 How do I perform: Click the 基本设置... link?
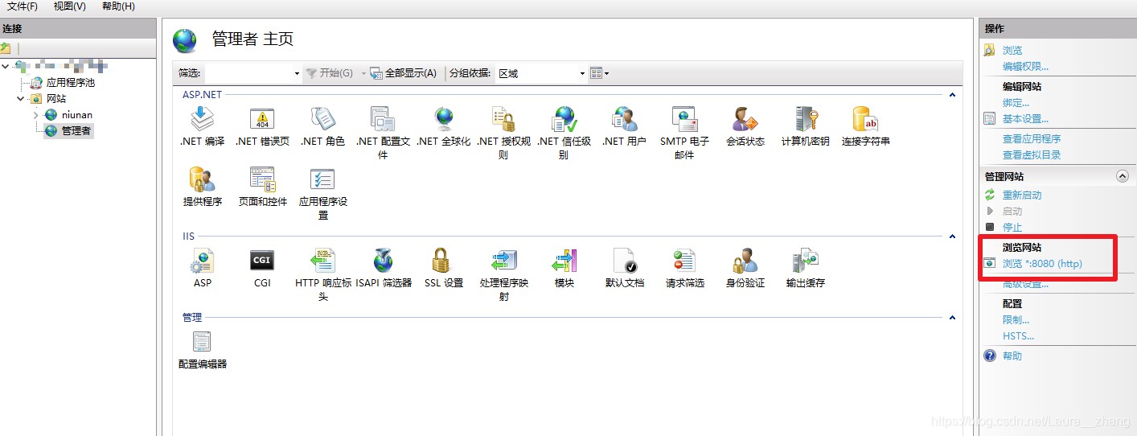click(1025, 119)
